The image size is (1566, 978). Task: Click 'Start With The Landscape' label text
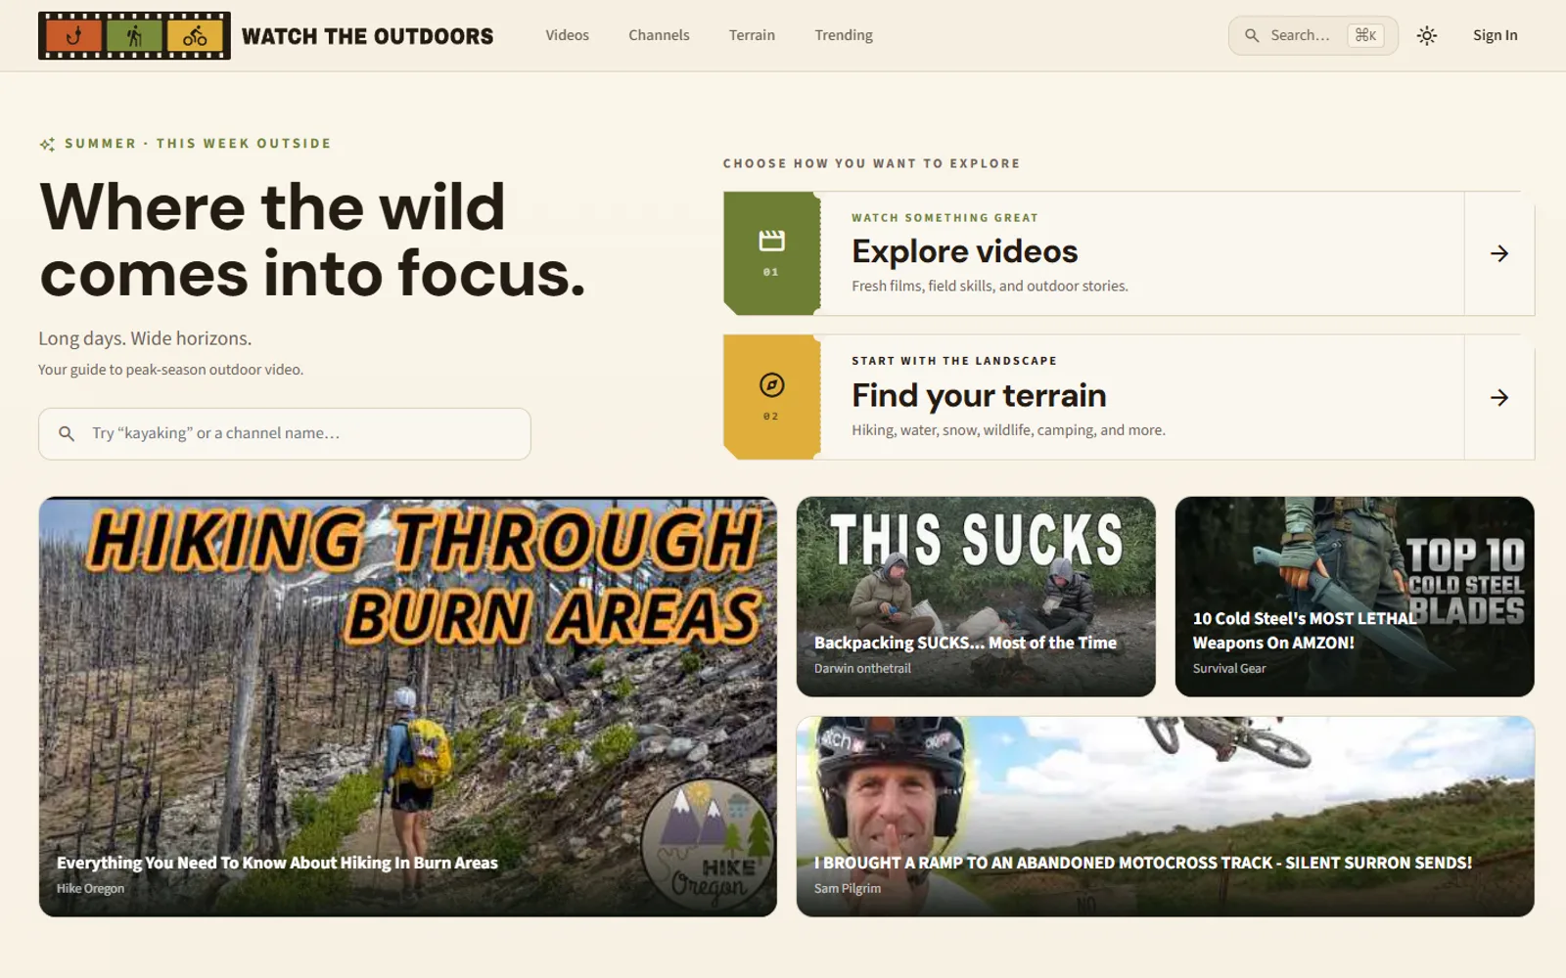[x=954, y=361]
